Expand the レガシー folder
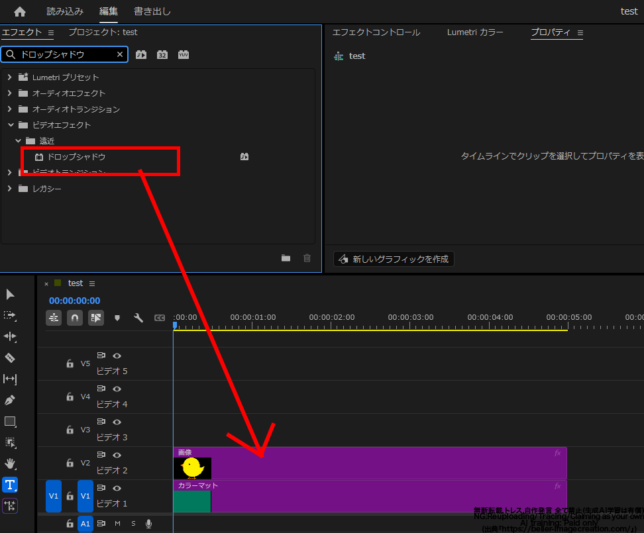The image size is (644, 533). [x=10, y=189]
